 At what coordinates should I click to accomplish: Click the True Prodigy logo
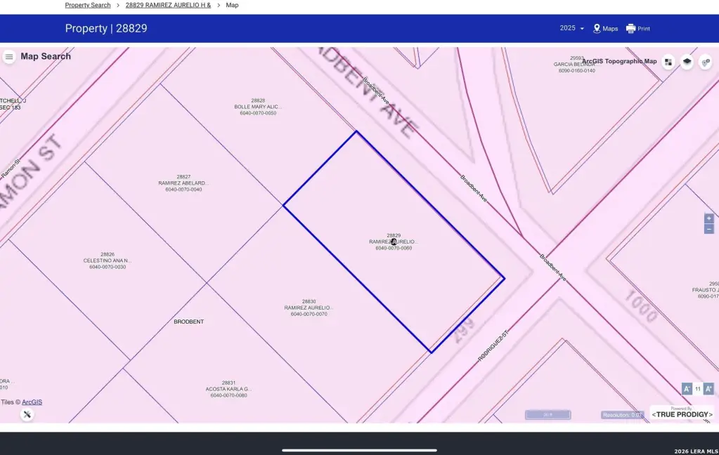click(x=681, y=414)
